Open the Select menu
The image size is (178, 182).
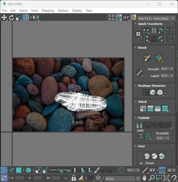[23, 11]
